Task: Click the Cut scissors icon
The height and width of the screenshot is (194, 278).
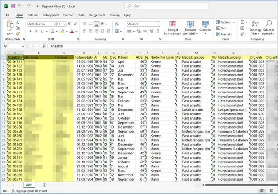Action: [x=18, y=22]
